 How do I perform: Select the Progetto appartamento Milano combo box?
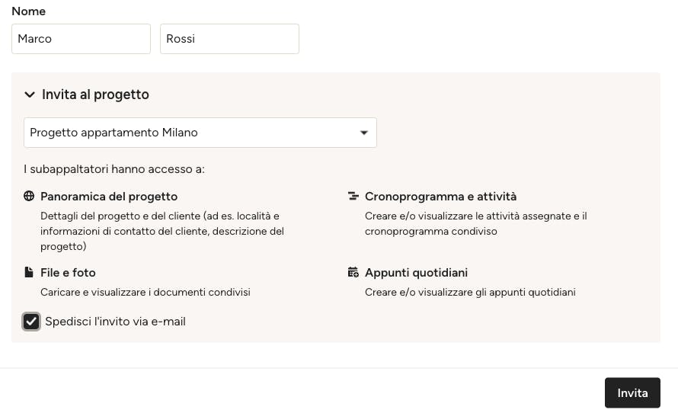(x=200, y=133)
